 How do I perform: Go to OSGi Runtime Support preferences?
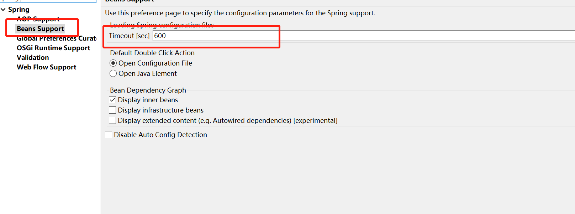(x=53, y=48)
